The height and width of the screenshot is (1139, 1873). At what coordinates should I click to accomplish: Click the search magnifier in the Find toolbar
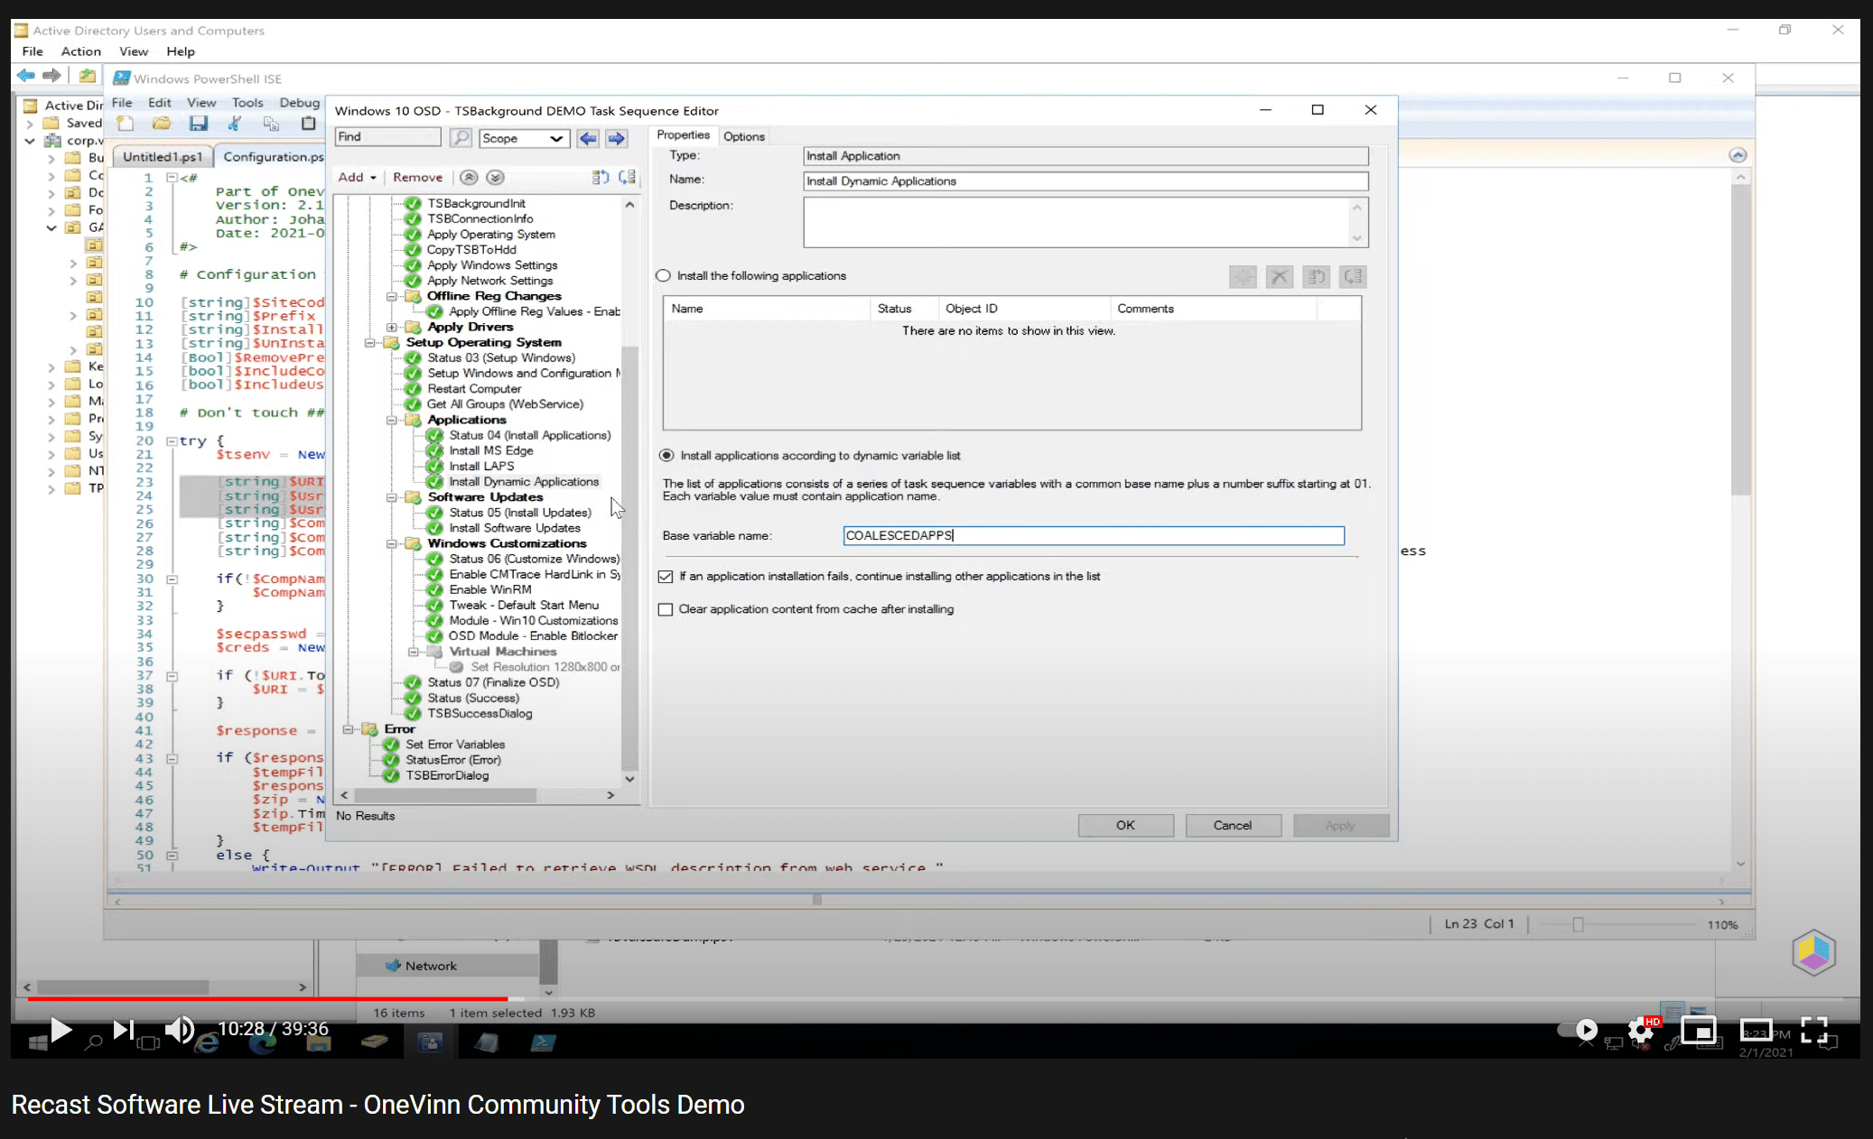[460, 137]
